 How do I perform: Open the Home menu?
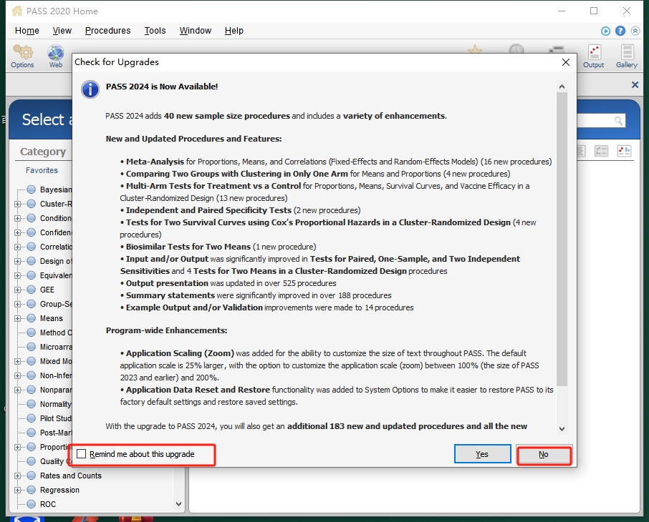coord(27,31)
